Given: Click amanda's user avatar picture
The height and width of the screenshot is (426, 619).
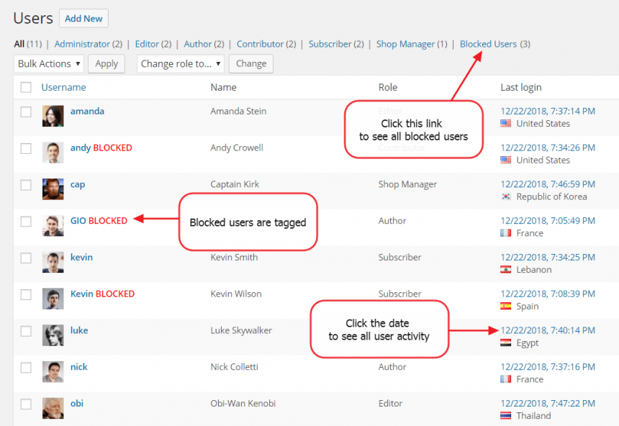Looking at the screenshot, I should point(53,116).
